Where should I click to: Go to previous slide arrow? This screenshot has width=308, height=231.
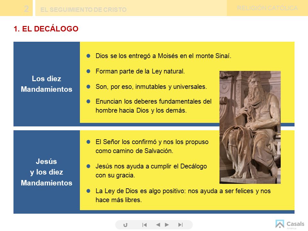[x=158, y=225]
